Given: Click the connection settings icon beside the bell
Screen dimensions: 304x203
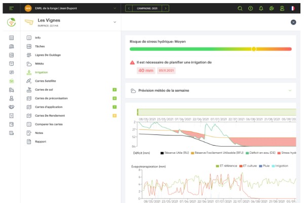Looking at the screenshot, I should [272, 8].
